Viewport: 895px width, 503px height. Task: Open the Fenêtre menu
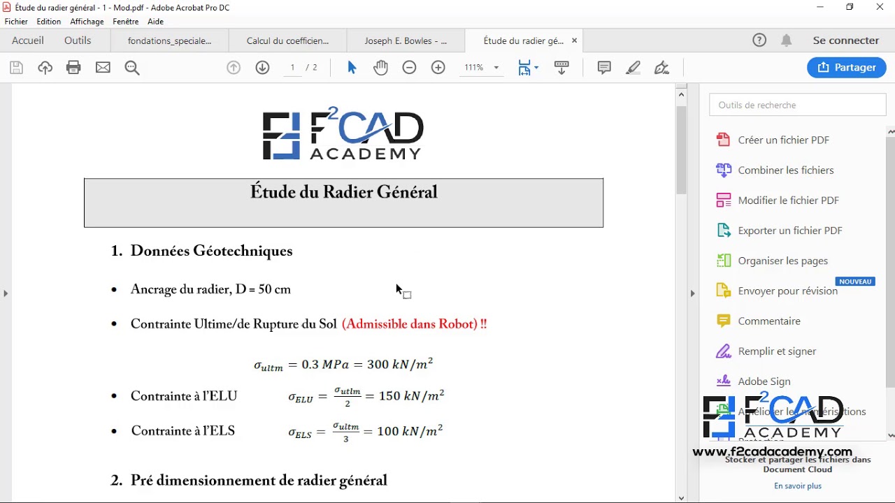tap(126, 22)
